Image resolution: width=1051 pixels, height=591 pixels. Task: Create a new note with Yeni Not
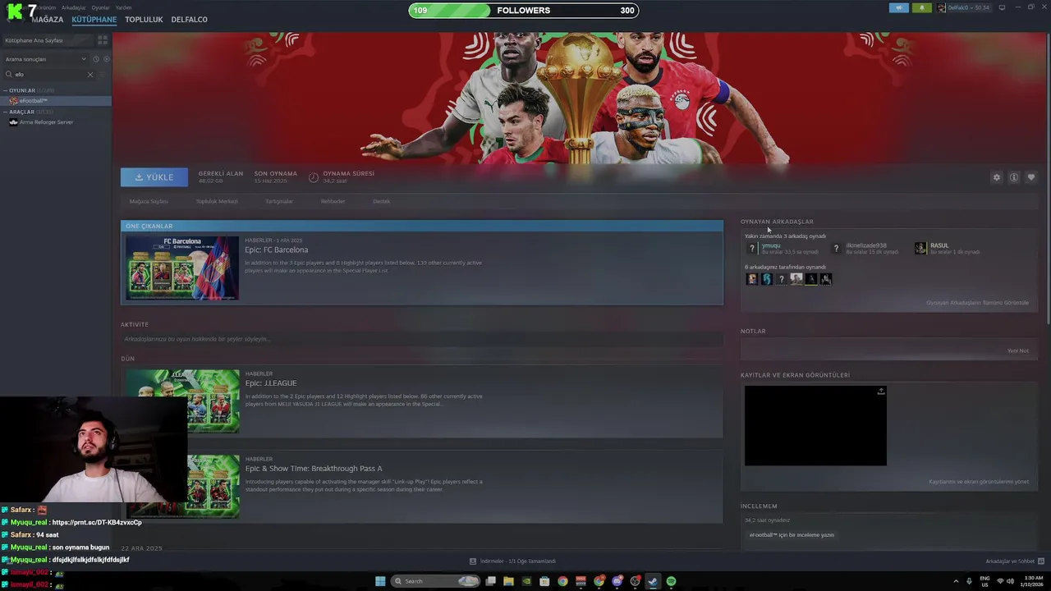coord(1018,350)
